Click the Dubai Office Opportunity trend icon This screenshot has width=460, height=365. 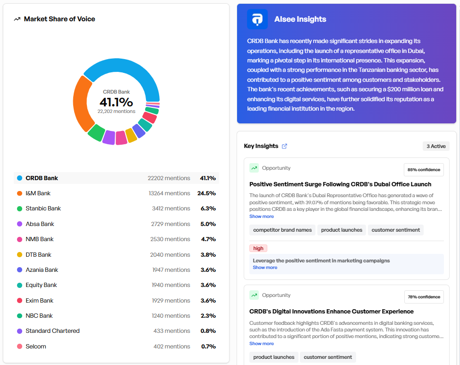point(254,168)
